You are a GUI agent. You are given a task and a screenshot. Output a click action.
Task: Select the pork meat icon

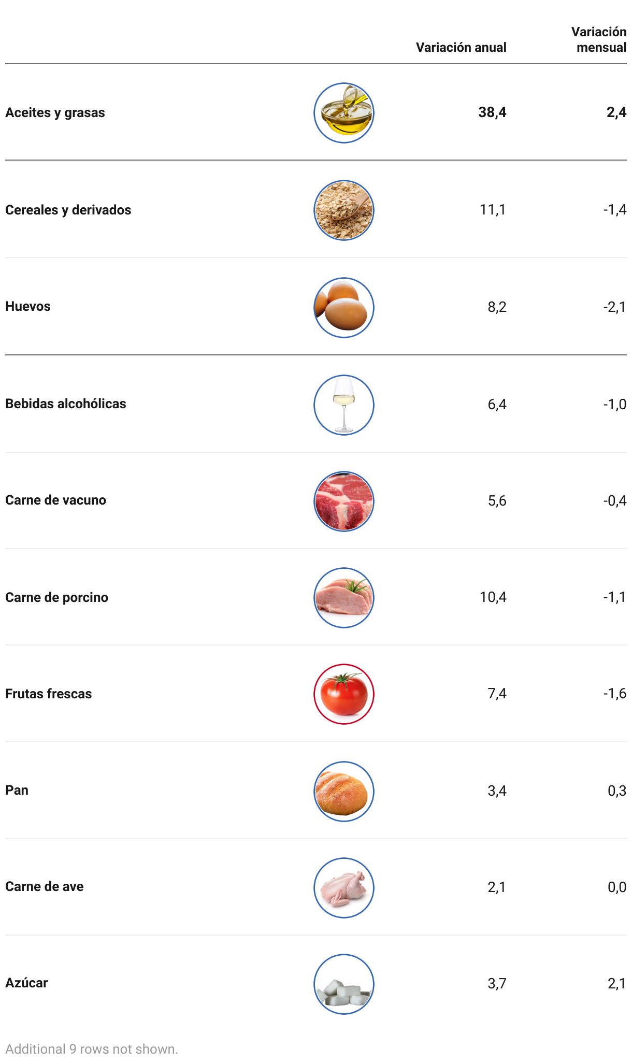click(344, 598)
